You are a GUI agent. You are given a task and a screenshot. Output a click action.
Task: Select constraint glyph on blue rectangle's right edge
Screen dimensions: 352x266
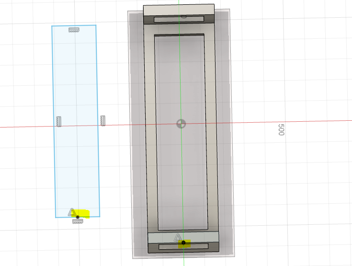pos(103,121)
